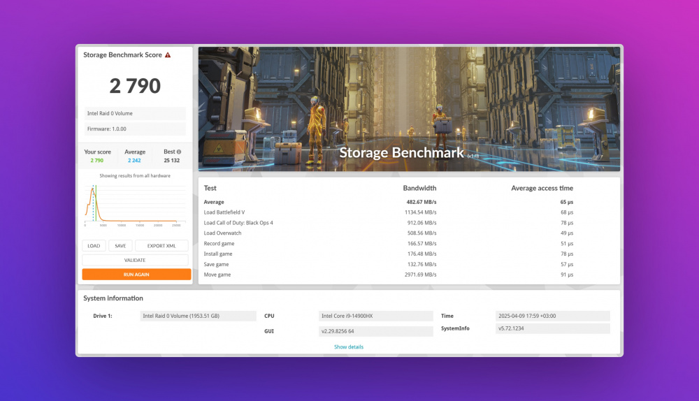
Task: Click the info icon beside Best
Action: [x=179, y=152]
